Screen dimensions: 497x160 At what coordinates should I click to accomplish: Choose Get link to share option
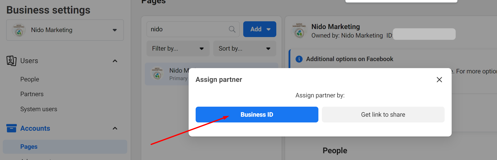click(x=383, y=115)
